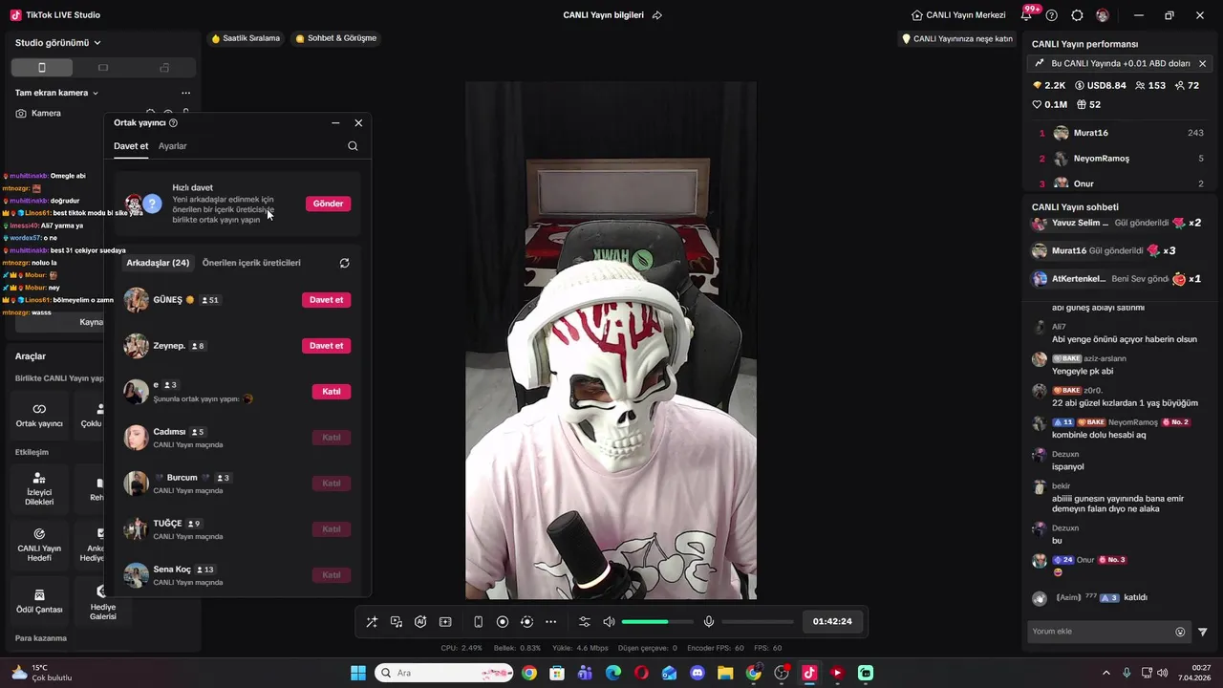Open the media and music tool

point(397,622)
